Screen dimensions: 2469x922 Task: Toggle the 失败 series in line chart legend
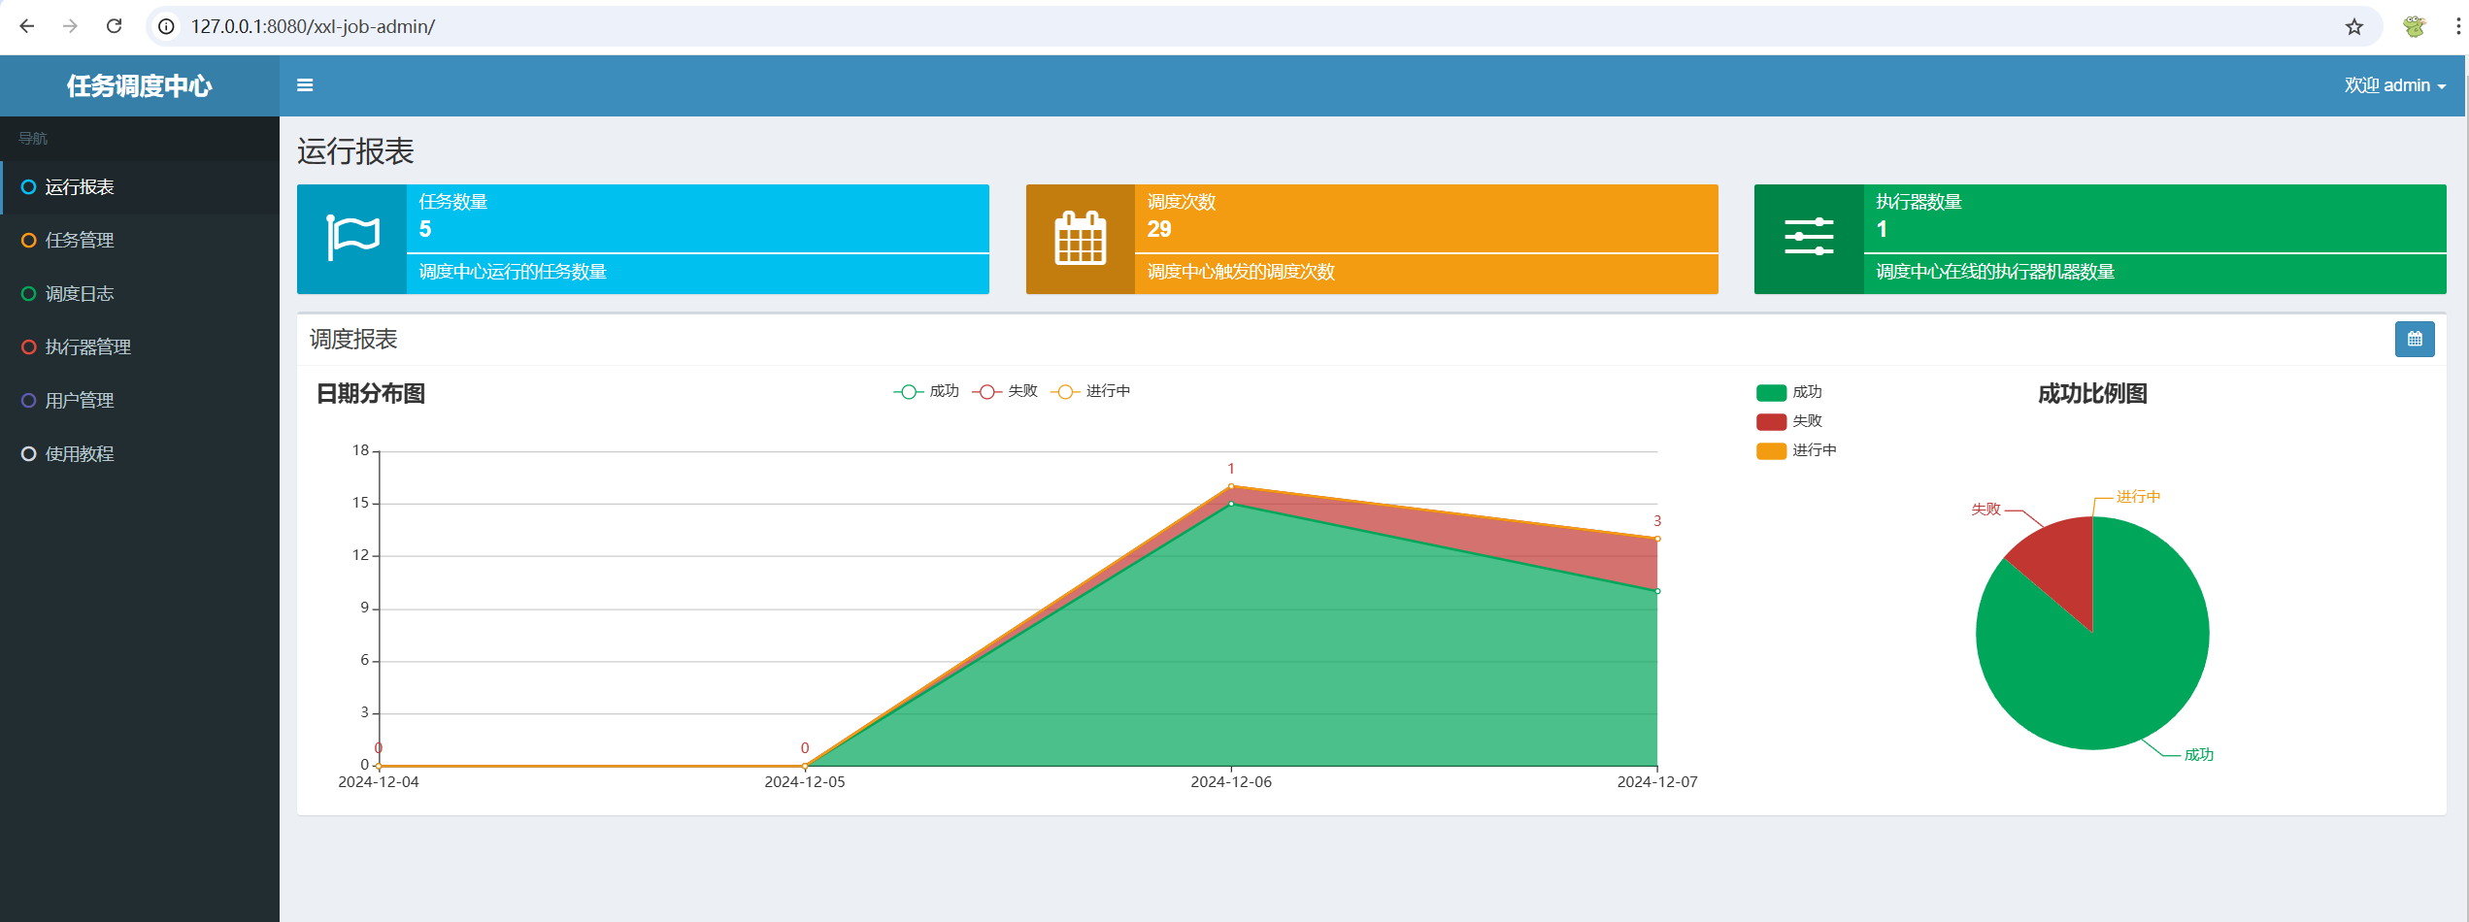click(x=1005, y=391)
